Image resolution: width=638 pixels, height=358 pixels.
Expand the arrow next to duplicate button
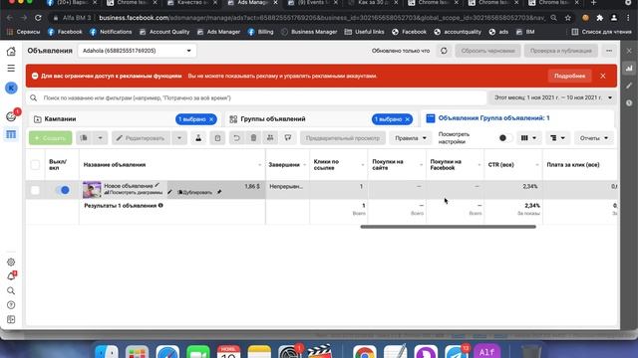click(x=100, y=138)
